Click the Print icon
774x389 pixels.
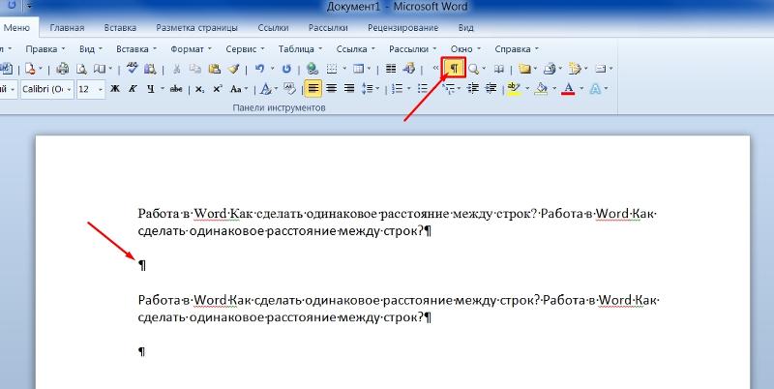(x=63, y=69)
